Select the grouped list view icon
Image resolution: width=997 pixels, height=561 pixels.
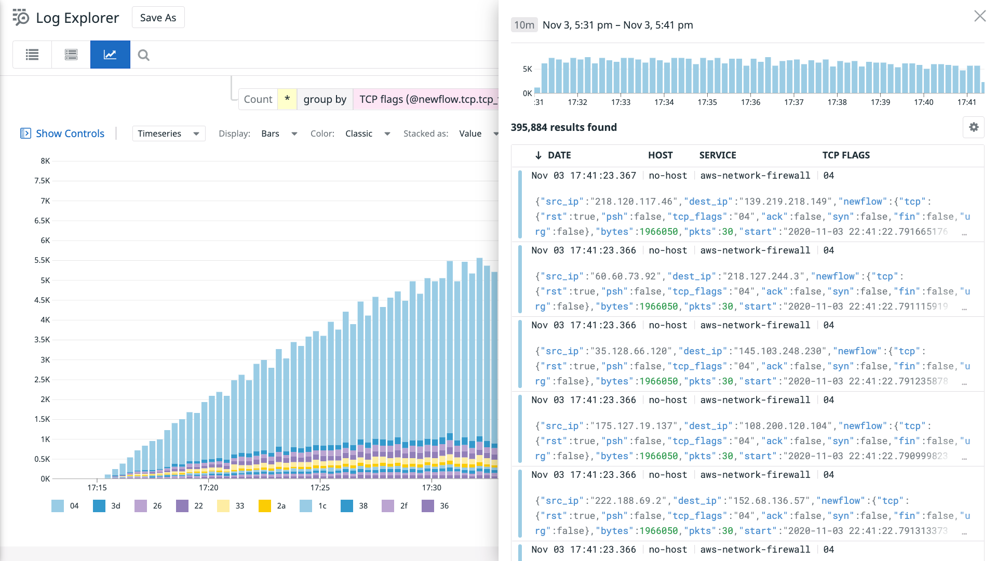tap(71, 55)
